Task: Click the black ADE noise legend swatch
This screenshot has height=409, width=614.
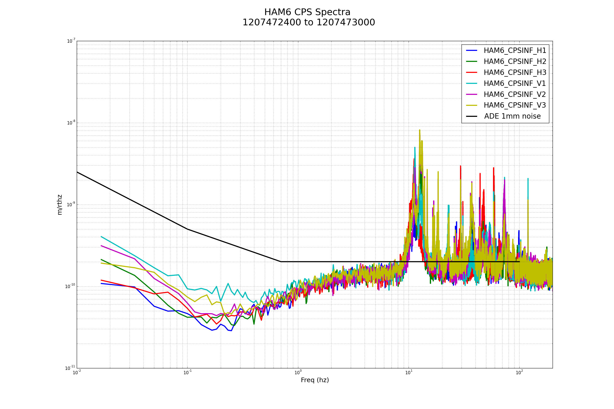Action: coord(472,116)
